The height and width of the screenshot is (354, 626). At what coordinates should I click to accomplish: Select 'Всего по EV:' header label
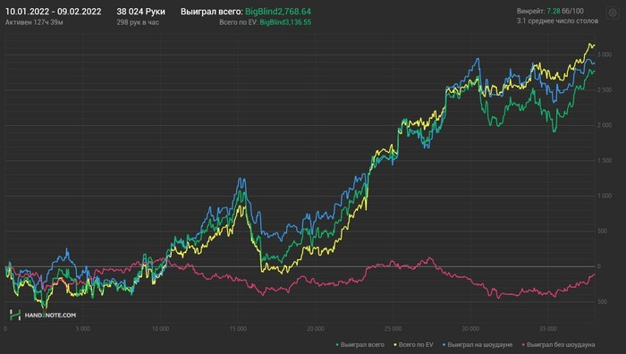click(x=239, y=22)
